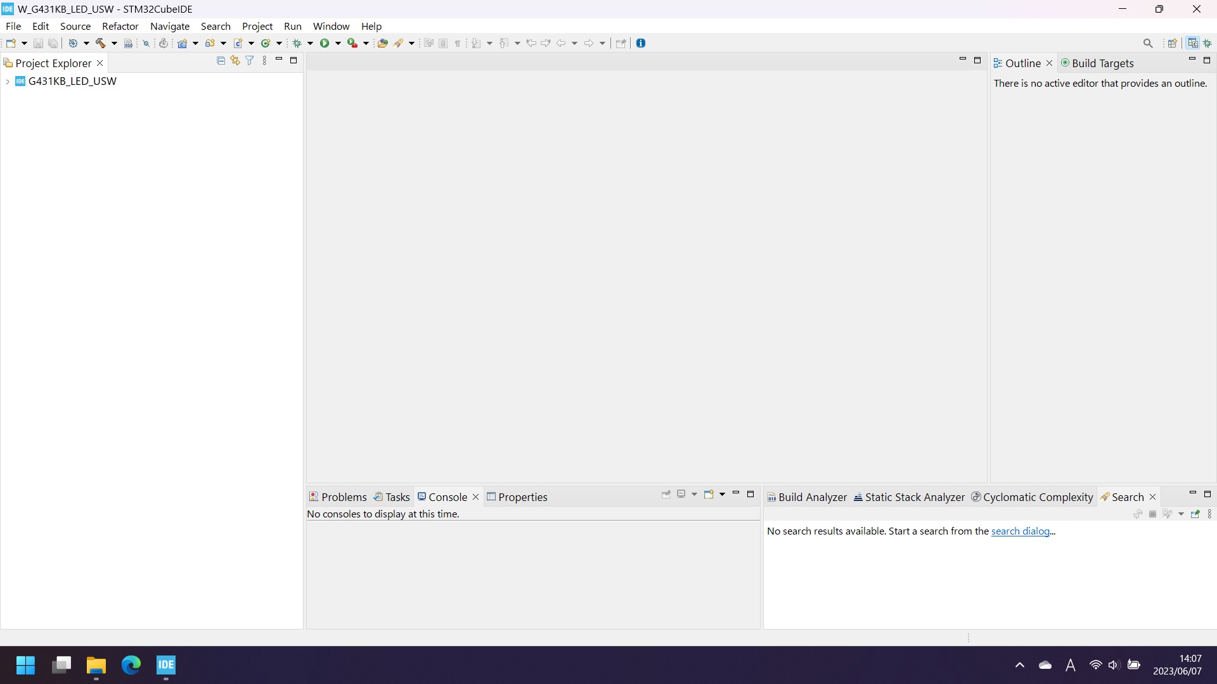Toggle link with editor in Project Explorer
Image resolution: width=1217 pixels, height=684 pixels.
(x=236, y=60)
